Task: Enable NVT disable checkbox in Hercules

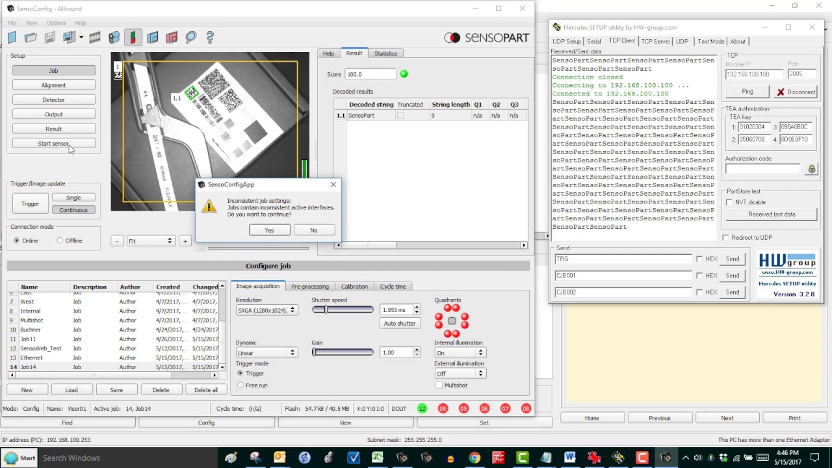Action: [729, 202]
